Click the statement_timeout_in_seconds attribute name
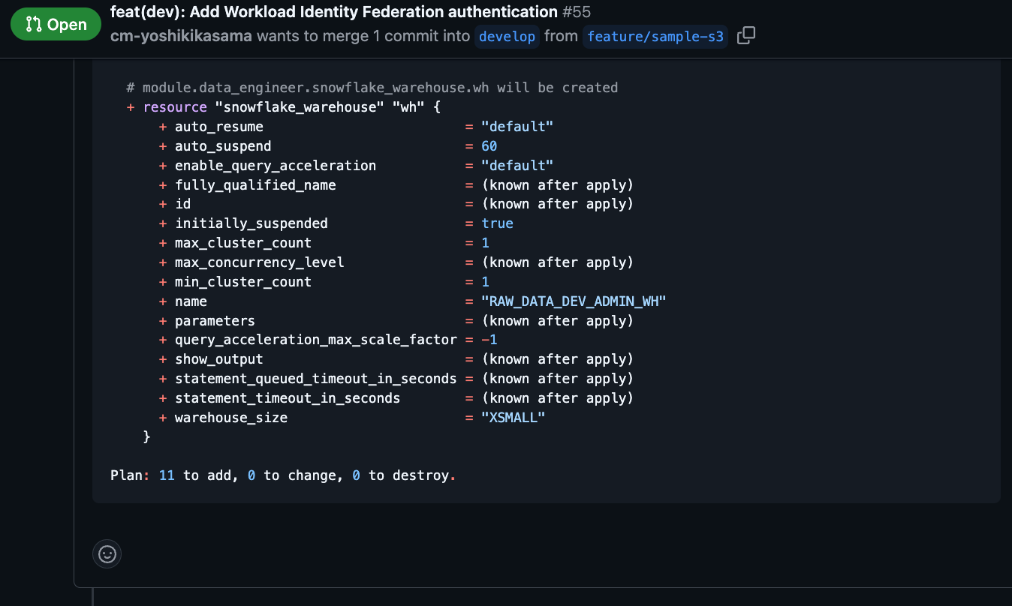 coord(288,398)
